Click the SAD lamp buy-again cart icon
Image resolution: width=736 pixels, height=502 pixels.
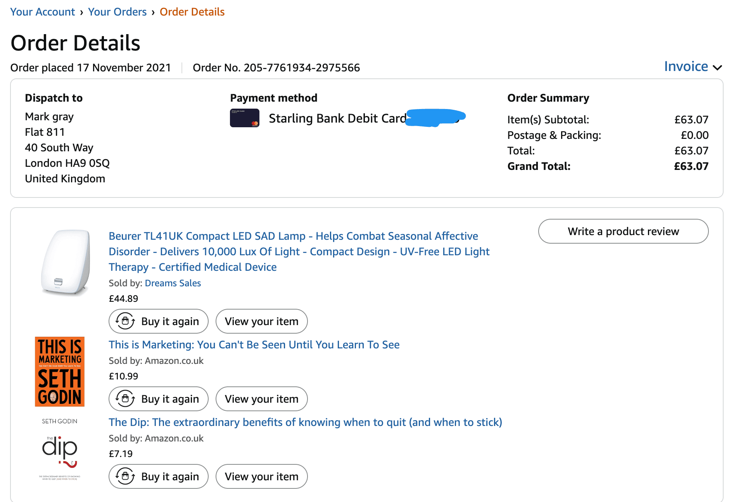[x=125, y=321]
